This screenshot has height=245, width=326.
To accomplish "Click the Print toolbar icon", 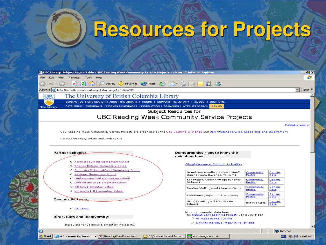I will [183, 84].
